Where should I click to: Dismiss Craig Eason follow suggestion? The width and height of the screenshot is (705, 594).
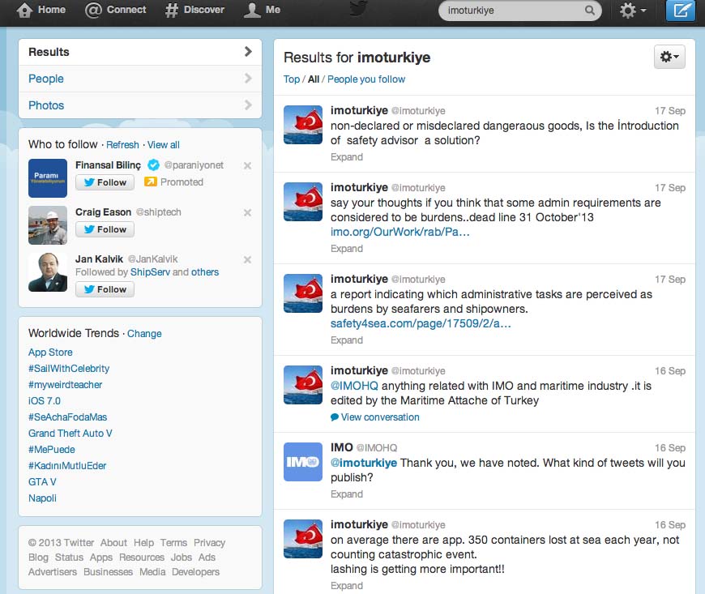247,213
